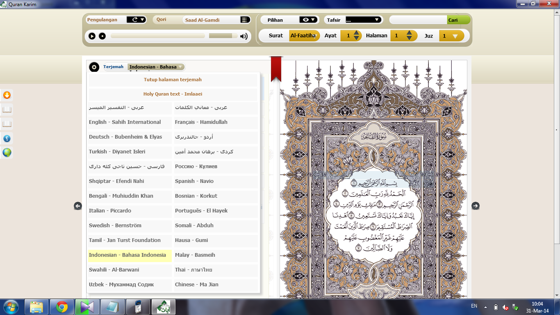Collapse the Indonesian - Bahasa translation dropdown
The image size is (560, 315).
pos(156,67)
